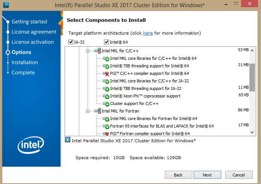The width and height of the screenshot is (261, 184).
Task: Click install icon beside TBB threading support for IA-32
Action: (x=106, y=89)
